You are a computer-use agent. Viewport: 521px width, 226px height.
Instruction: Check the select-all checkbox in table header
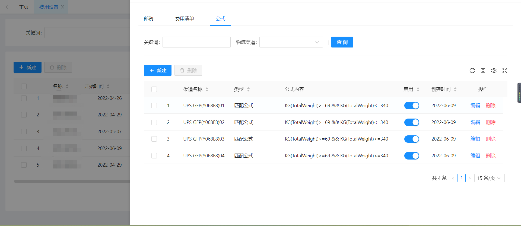click(154, 89)
